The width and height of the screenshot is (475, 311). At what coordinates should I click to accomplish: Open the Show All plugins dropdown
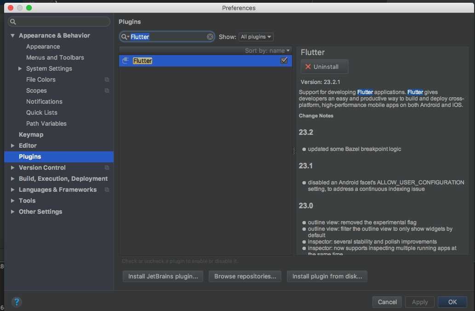click(x=256, y=37)
